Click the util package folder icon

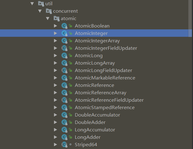click(x=41, y=4)
